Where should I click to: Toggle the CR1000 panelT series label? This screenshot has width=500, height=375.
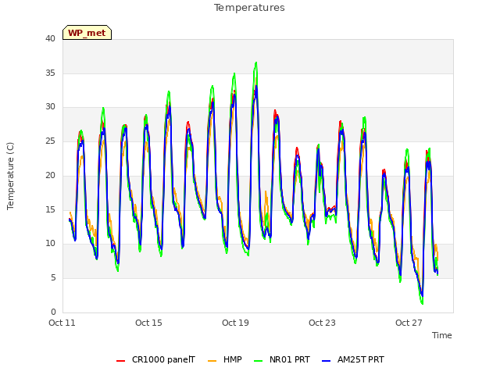163,359
